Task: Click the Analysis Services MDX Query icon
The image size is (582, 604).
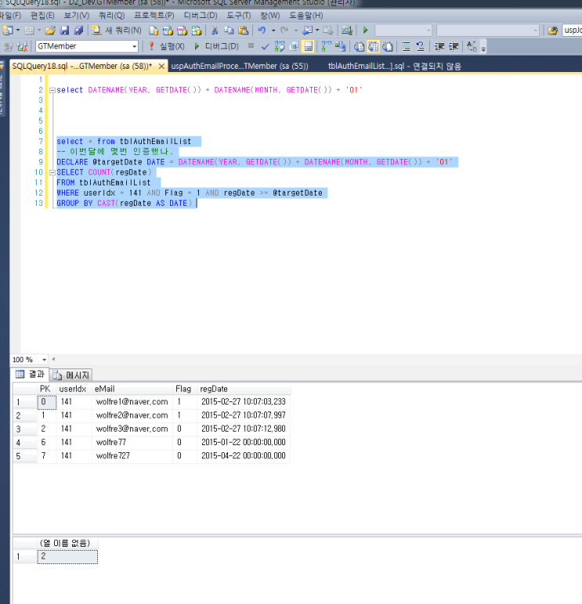Action: [x=168, y=30]
